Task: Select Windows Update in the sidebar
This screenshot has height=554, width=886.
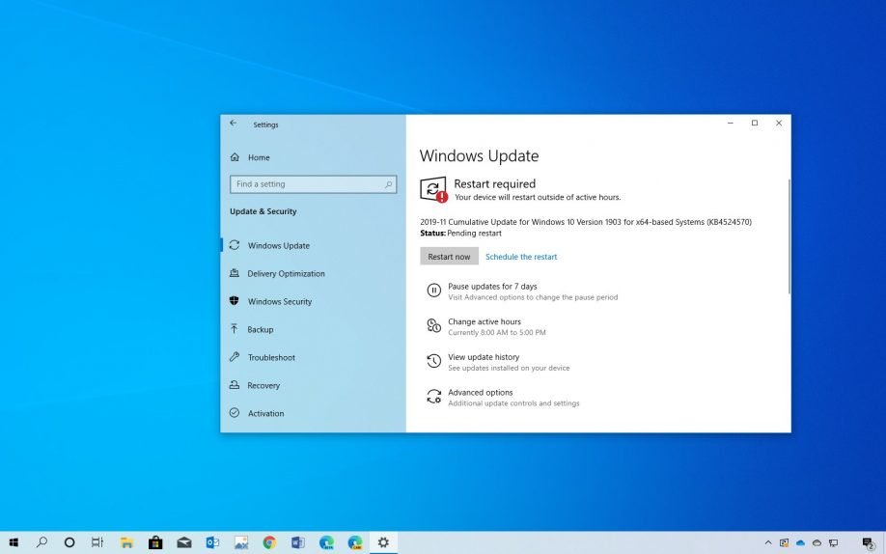Action: tap(278, 245)
